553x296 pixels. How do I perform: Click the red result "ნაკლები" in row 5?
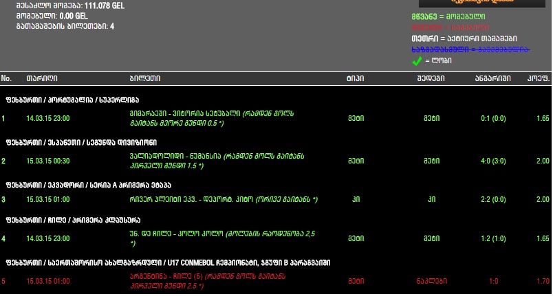click(432, 281)
